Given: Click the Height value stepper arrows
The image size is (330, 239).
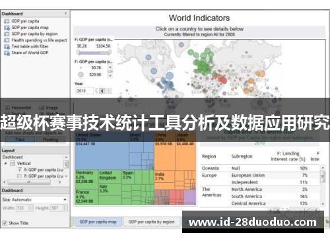Looking at the screenshot, I should (x=65, y=208).
